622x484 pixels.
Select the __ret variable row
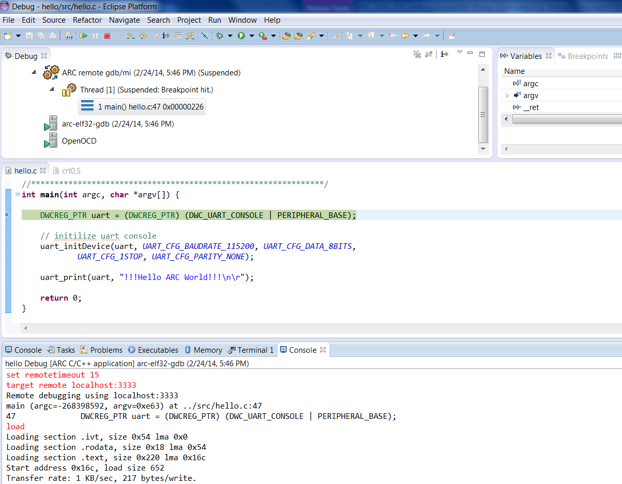coord(562,107)
